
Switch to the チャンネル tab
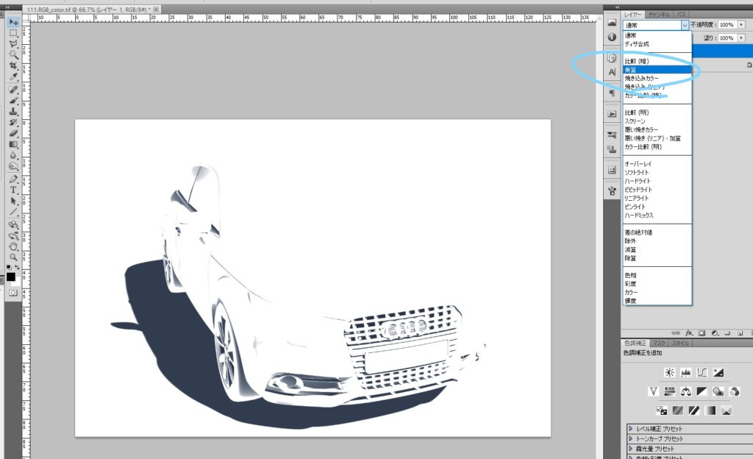pyautogui.click(x=659, y=14)
